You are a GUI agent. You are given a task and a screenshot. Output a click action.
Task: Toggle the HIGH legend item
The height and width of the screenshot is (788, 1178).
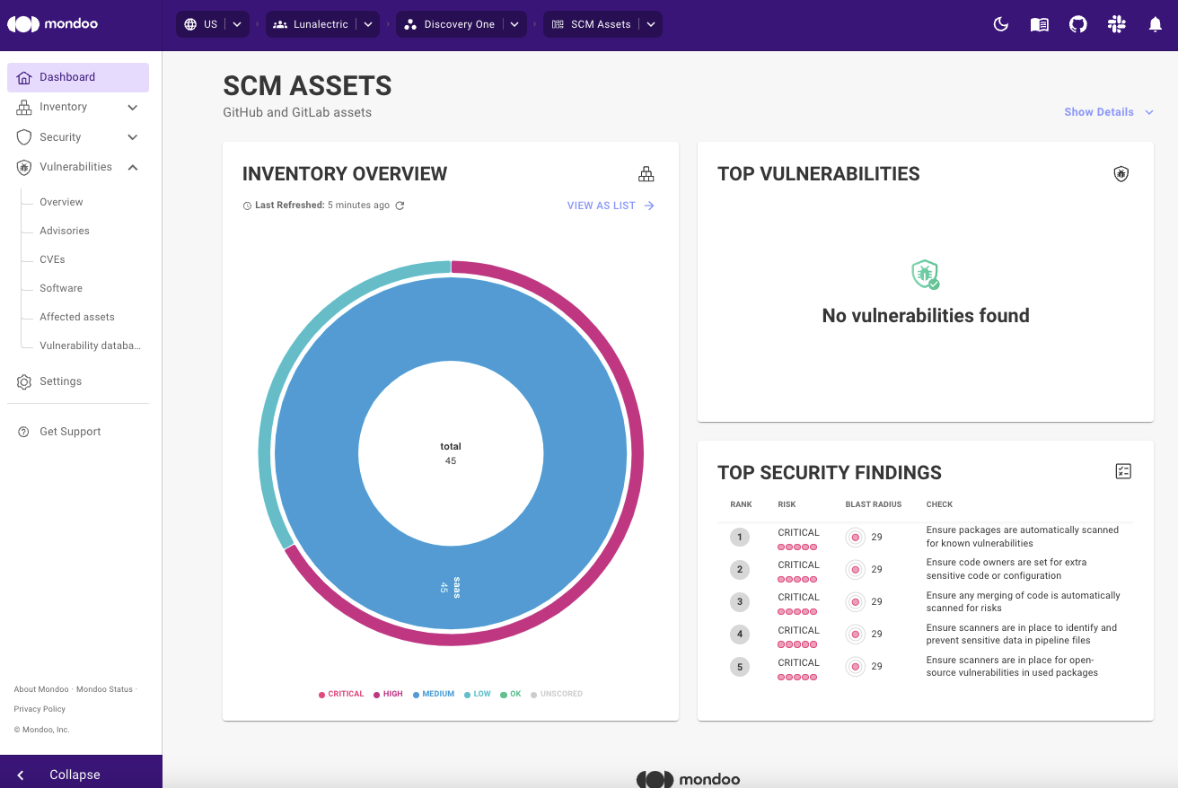pos(389,694)
